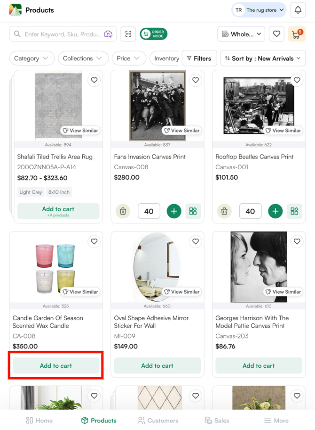Open the shopping cart
This screenshot has width=315, height=430.
pos(296,34)
